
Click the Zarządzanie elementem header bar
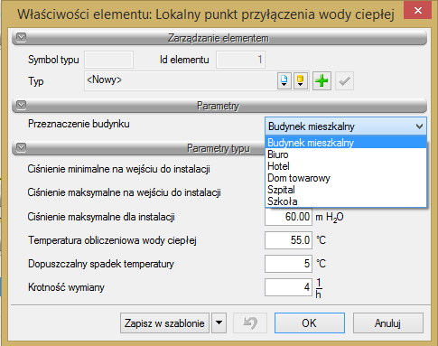tap(219, 38)
